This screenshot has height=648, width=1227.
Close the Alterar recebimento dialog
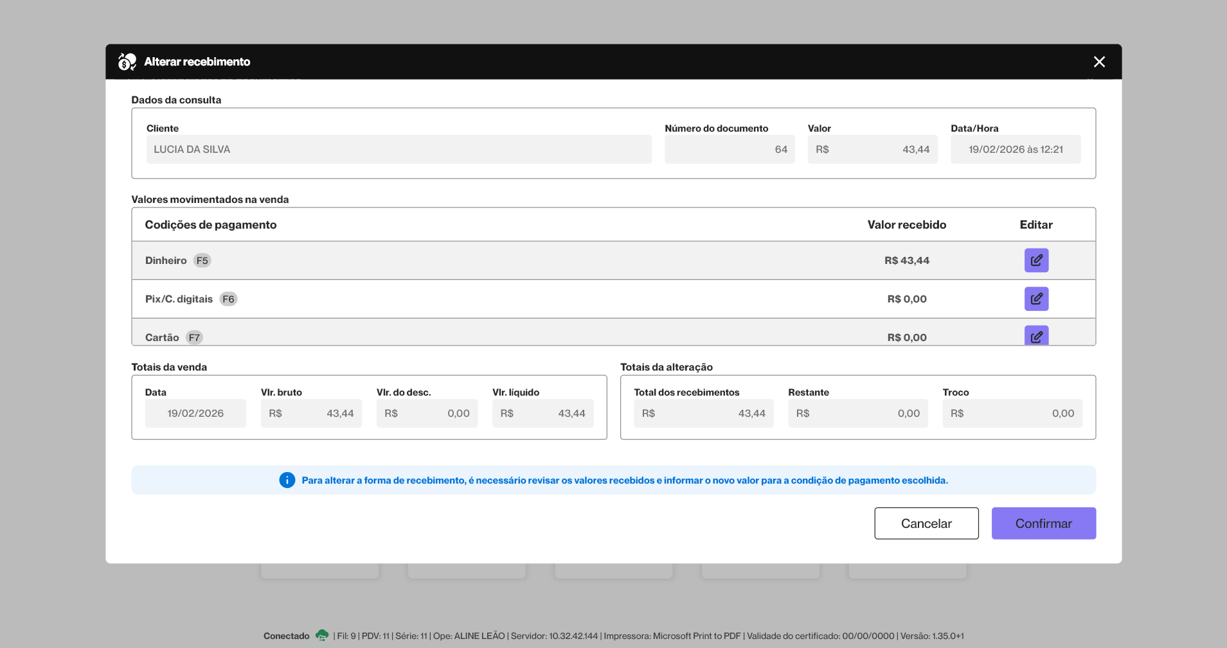[x=1099, y=62]
